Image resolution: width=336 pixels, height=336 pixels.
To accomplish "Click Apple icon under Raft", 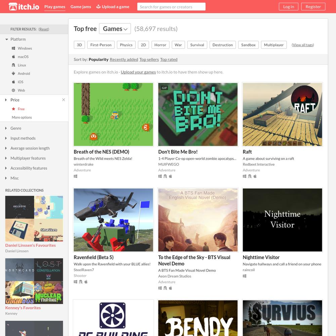I will (255, 176).
